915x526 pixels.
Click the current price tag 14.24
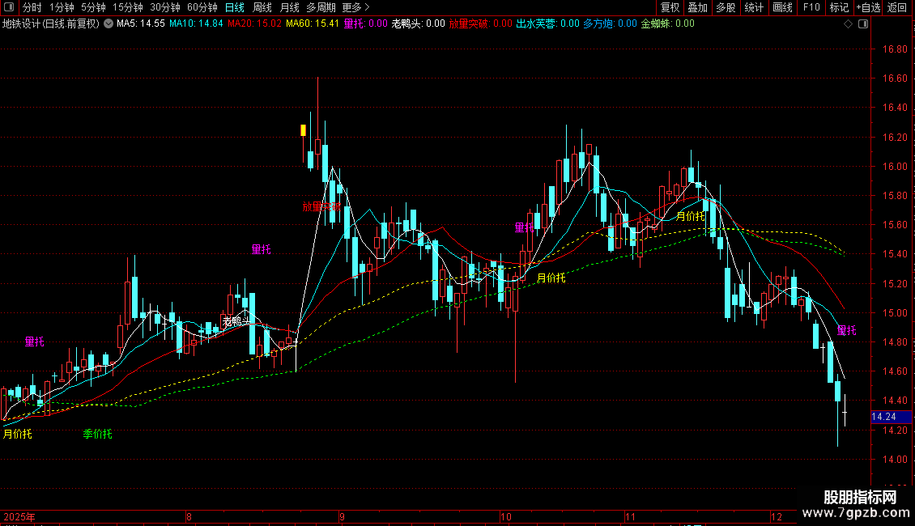891,417
